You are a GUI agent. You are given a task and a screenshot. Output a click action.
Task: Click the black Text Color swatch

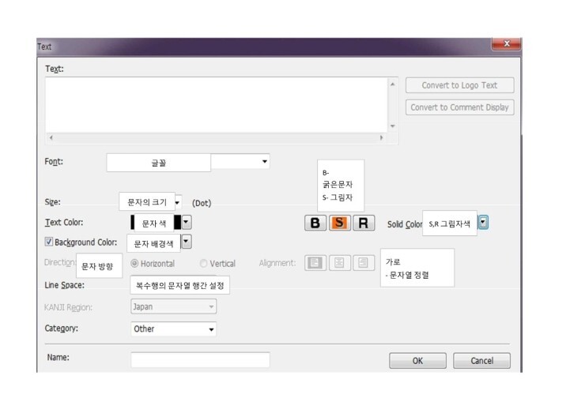tap(156, 222)
